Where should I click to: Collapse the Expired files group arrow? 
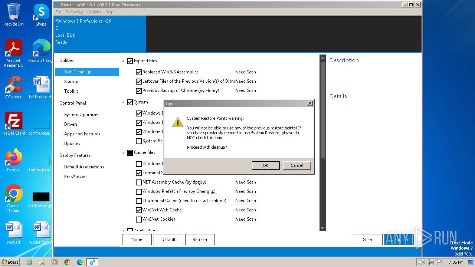[124, 61]
